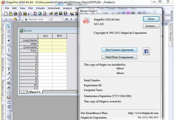The height and width of the screenshot is (120, 174).
Task: Click the New Matrix toolbar icon
Action: 25,13
